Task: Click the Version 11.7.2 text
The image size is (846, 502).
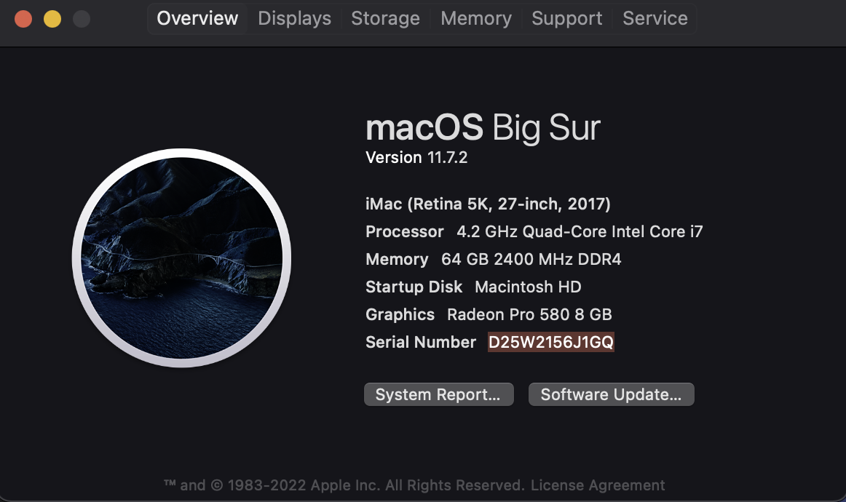Action: point(416,157)
